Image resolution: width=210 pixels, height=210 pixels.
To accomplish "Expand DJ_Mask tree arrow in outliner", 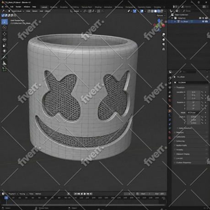I will pyautogui.click(x=175, y=22).
